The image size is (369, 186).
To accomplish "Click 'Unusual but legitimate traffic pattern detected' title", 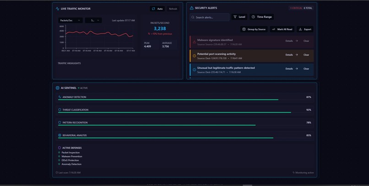I will coord(226,68).
